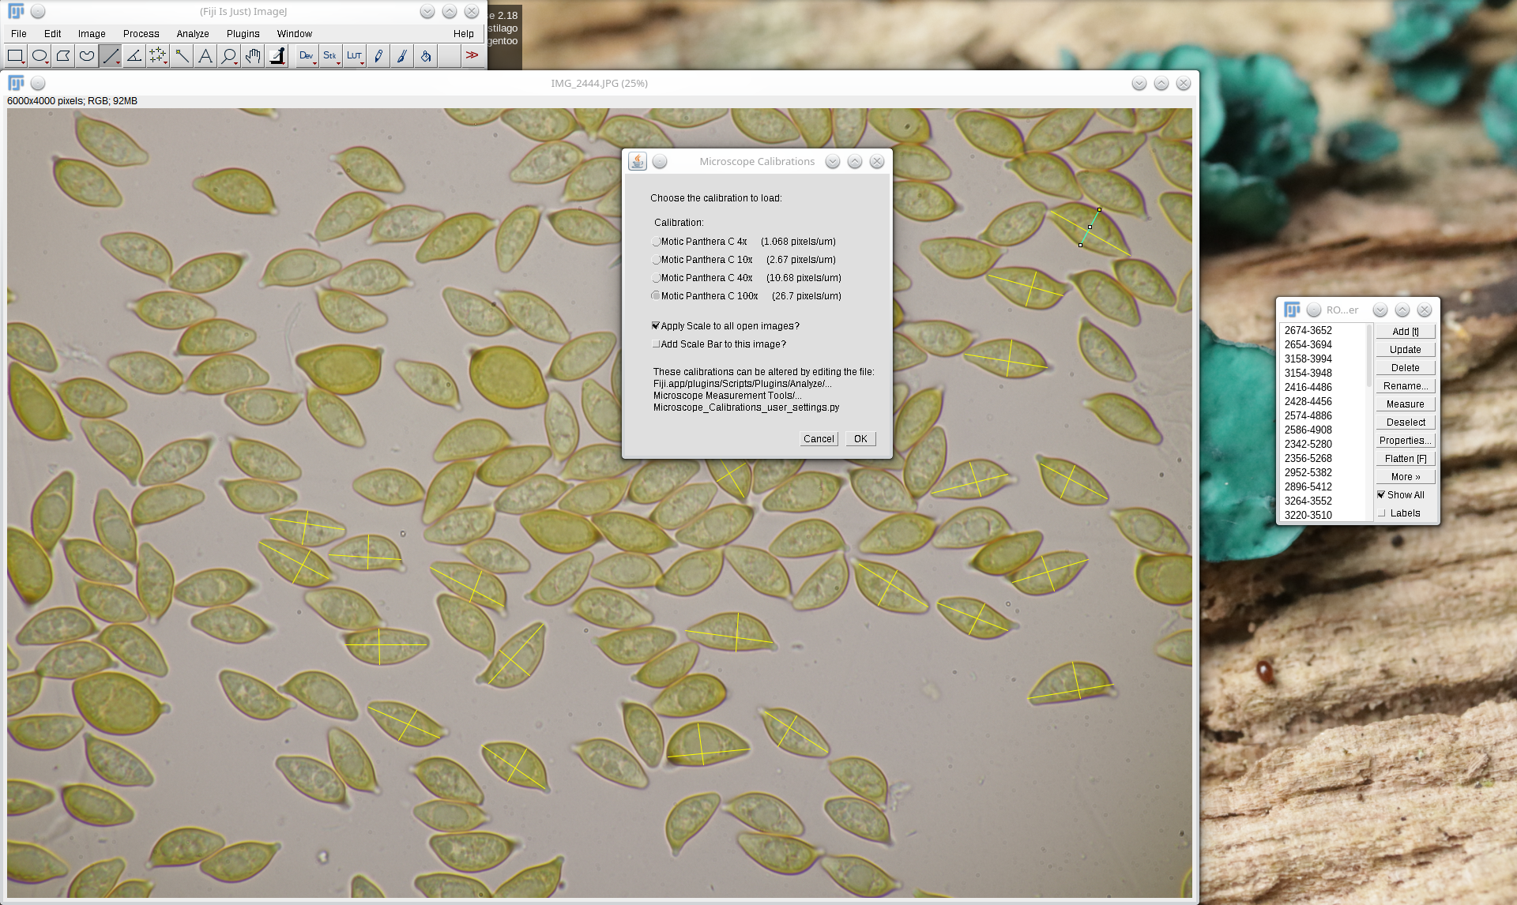
Task: Select the Wand tracing tool
Action: [182, 56]
